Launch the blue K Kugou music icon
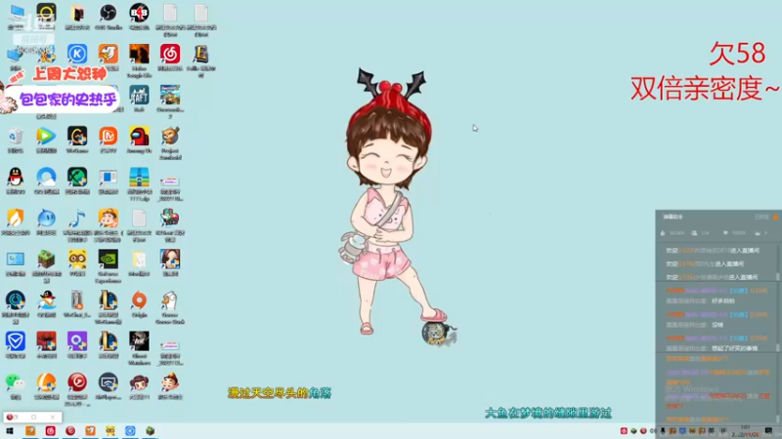 [77, 54]
